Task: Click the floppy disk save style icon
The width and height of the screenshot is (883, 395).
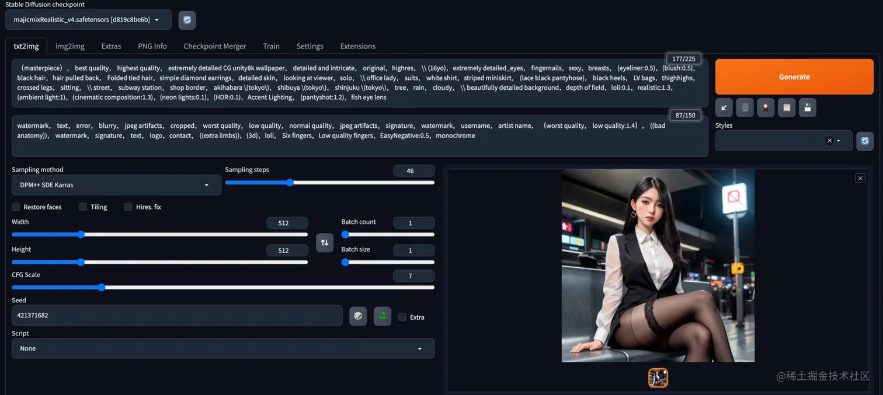Action: tap(808, 107)
